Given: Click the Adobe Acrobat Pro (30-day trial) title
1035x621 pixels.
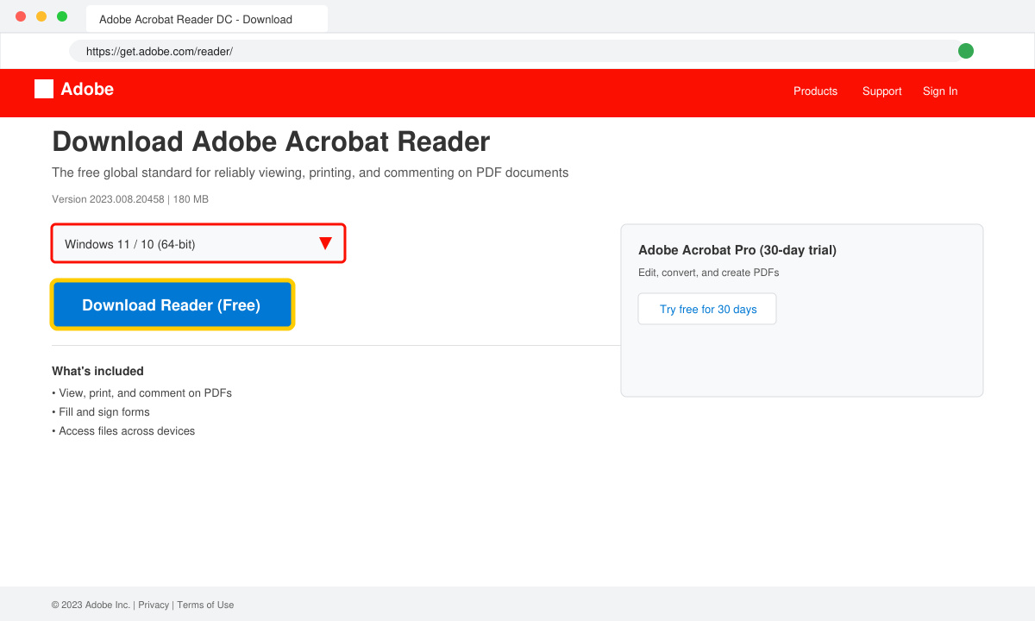Looking at the screenshot, I should pyautogui.click(x=737, y=250).
